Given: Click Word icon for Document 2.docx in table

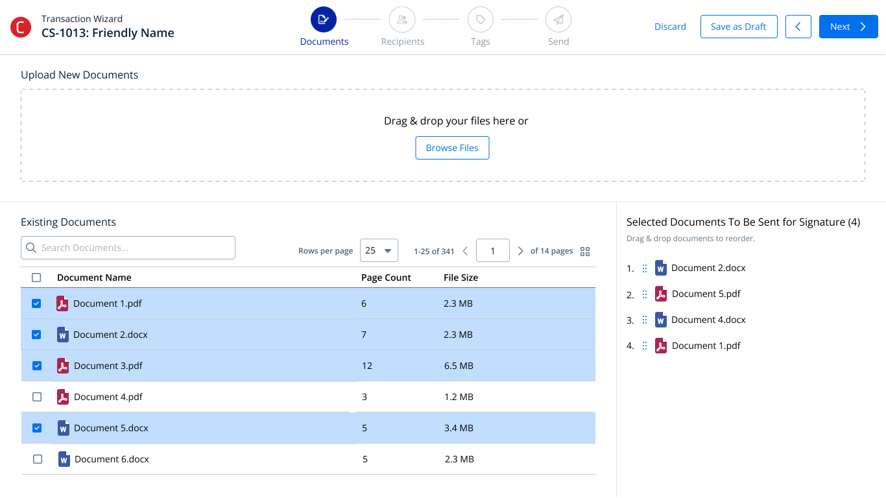Looking at the screenshot, I should [62, 335].
